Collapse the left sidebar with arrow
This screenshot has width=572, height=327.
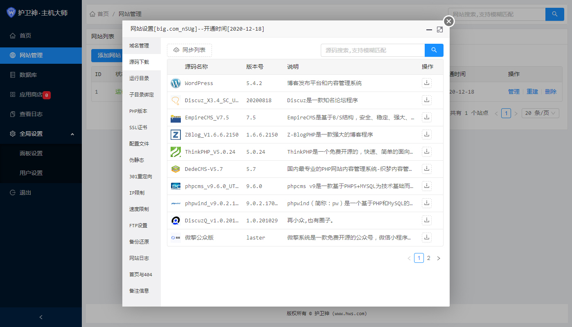[x=41, y=317]
